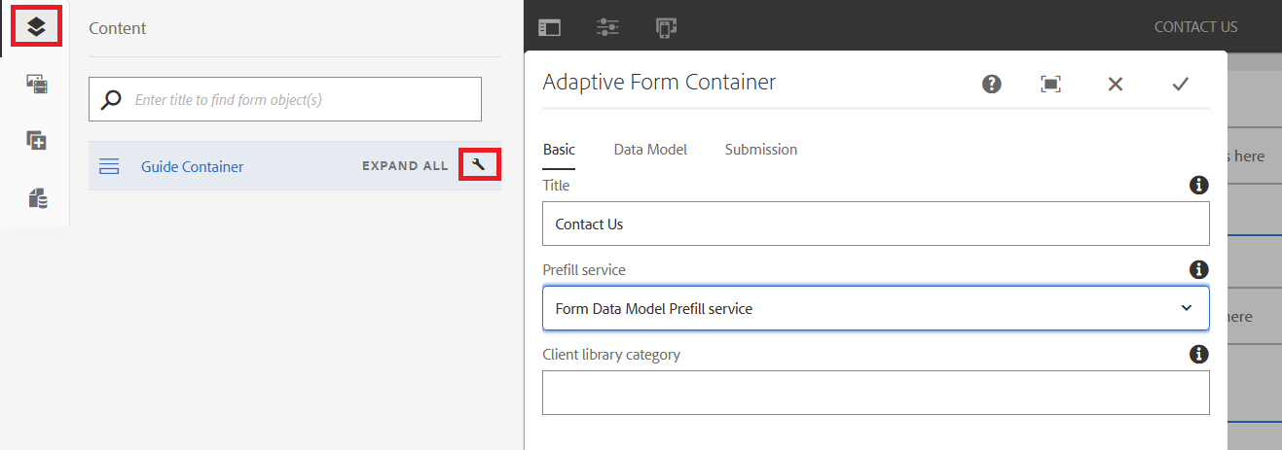Click the Title text field
The width and height of the screenshot is (1282, 450).
pyautogui.click(x=875, y=224)
